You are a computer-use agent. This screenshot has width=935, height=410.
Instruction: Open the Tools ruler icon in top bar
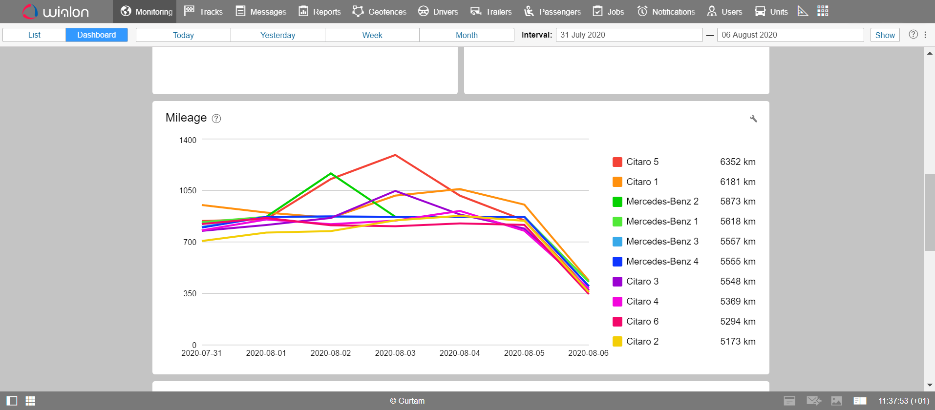(x=802, y=11)
